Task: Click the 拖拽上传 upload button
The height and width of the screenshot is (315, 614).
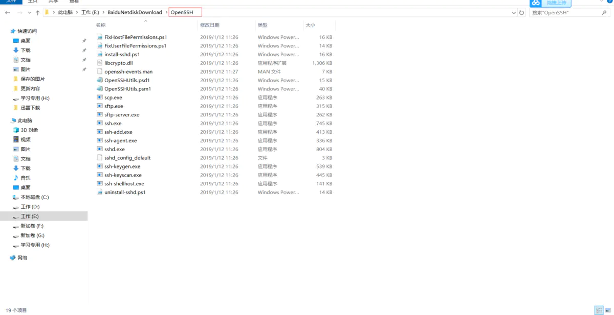Action: 556,3
